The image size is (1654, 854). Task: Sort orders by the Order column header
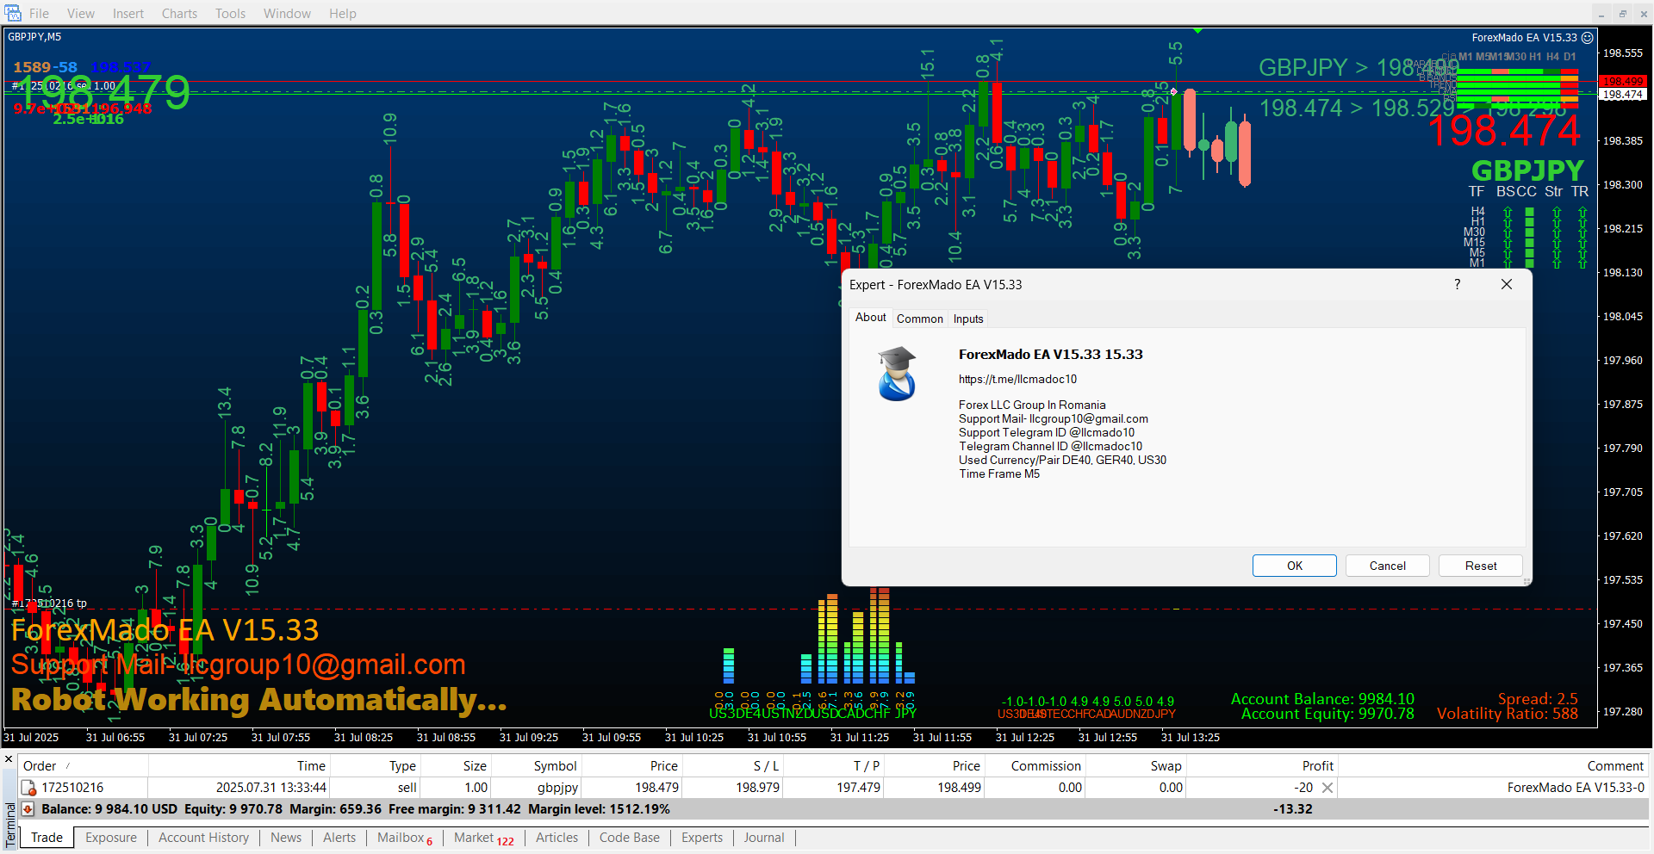pyautogui.click(x=40, y=766)
